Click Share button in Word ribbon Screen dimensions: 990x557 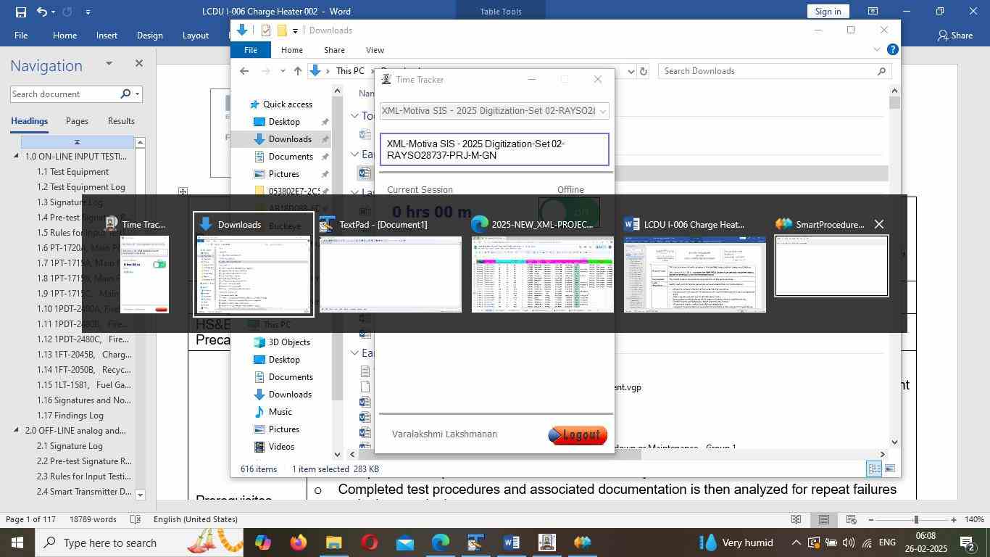tap(954, 36)
